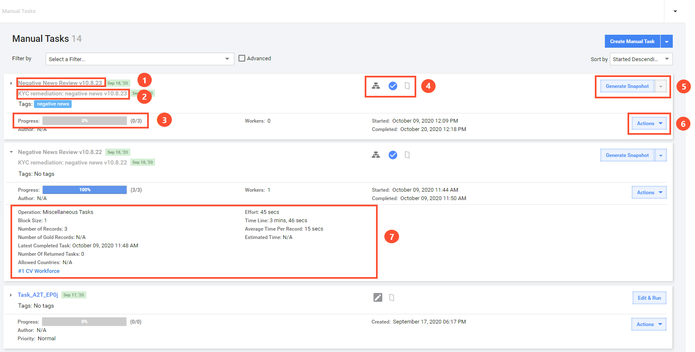Click 0% progress bar for v10.8.23
The image size is (695, 352).
click(85, 121)
